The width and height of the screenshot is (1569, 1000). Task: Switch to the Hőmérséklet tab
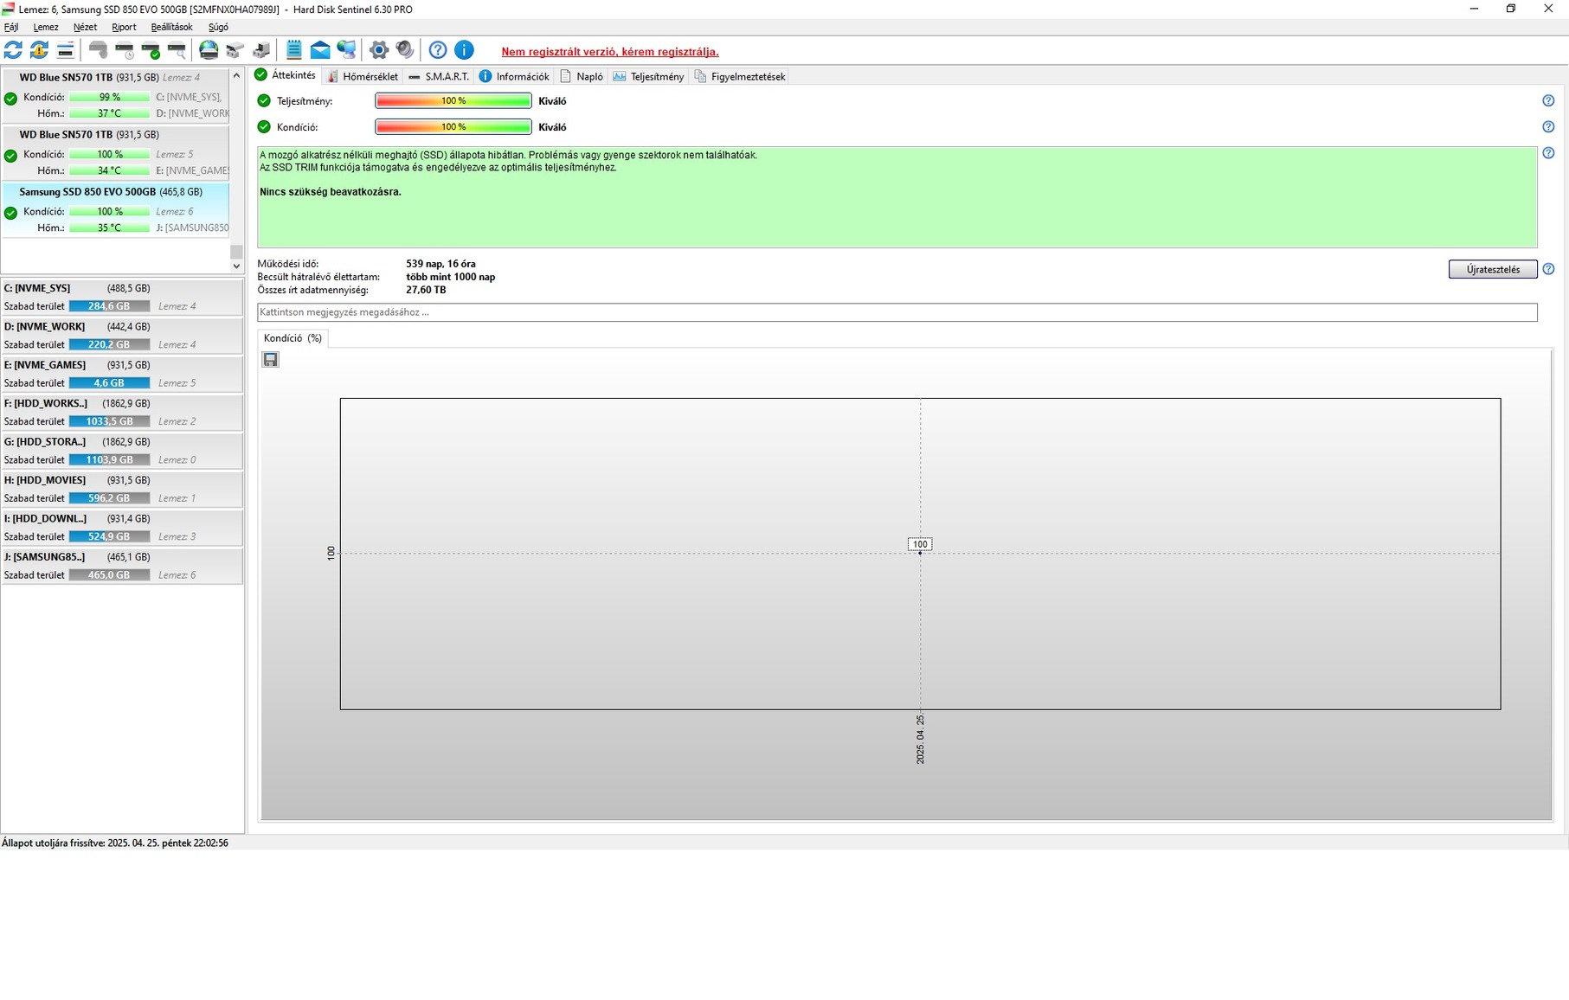pyautogui.click(x=363, y=77)
